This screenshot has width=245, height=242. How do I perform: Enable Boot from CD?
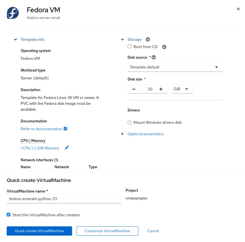pos(130,47)
